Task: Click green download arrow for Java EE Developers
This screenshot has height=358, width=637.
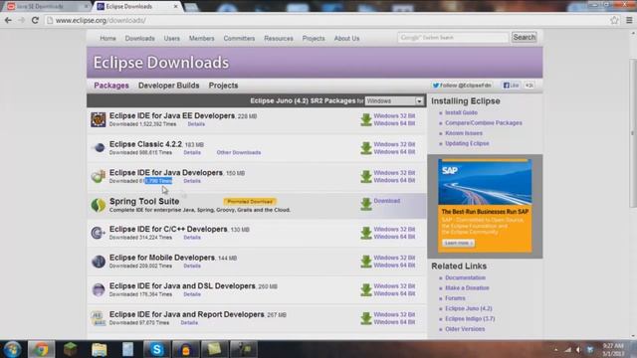Action: point(366,119)
